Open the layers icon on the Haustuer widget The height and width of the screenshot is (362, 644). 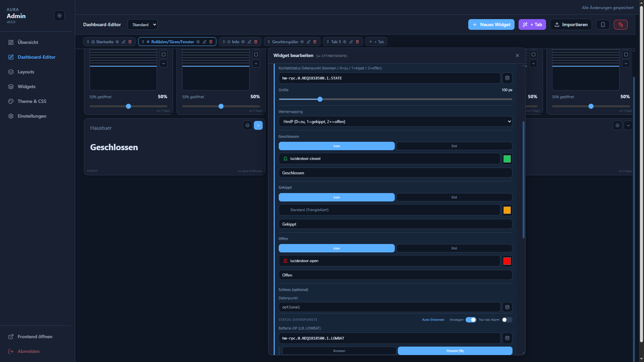pos(248,125)
